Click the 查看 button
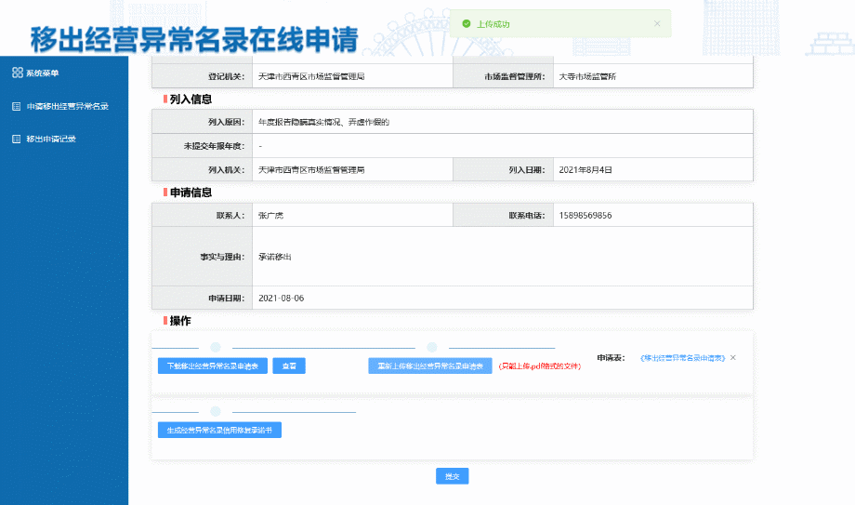 (x=289, y=366)
